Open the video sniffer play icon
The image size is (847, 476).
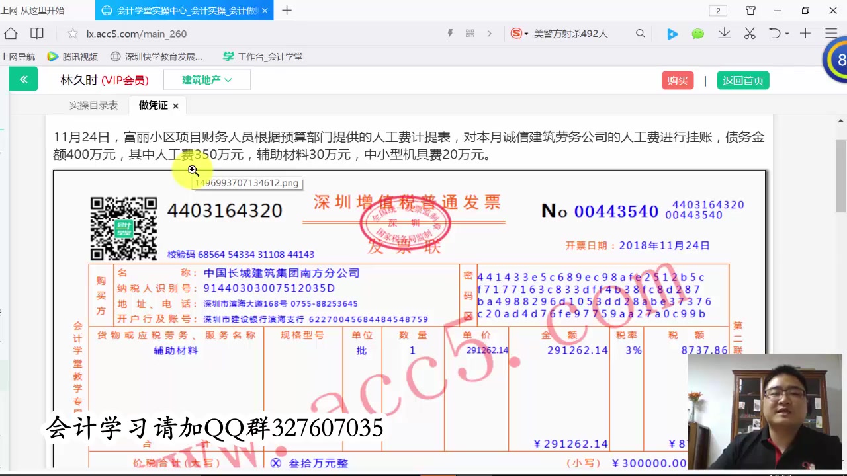[672, 34]
